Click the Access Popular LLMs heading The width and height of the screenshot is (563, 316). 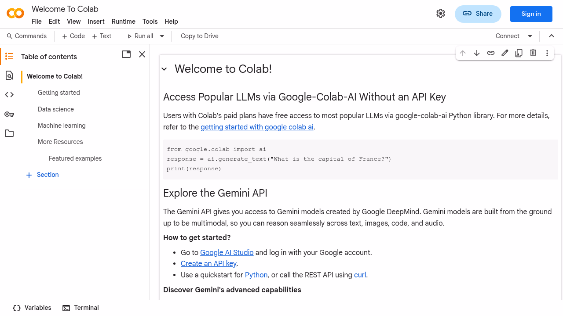[x=304, y=97]
